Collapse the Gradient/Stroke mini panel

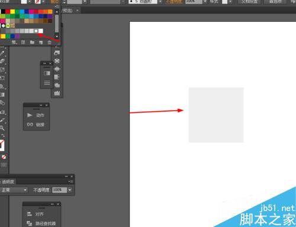pyautogui.click(x=44, y=63)
